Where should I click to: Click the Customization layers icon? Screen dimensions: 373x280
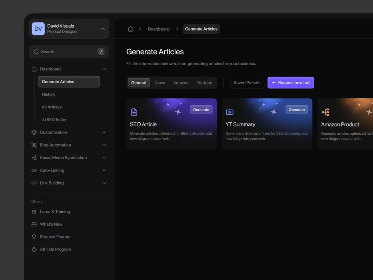[x=34, y=132]
